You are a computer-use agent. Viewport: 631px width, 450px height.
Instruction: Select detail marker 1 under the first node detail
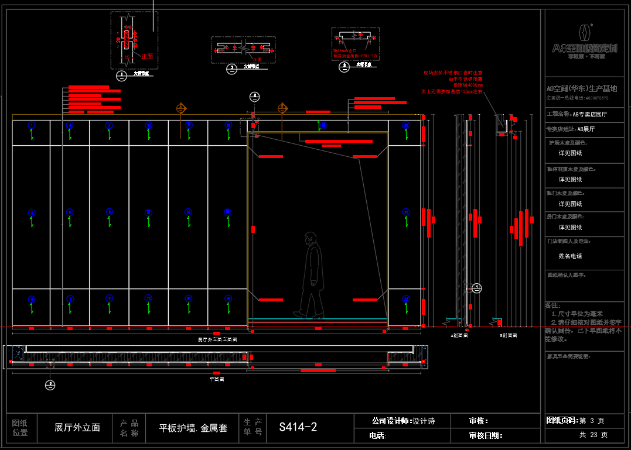[x=121, y=75]
